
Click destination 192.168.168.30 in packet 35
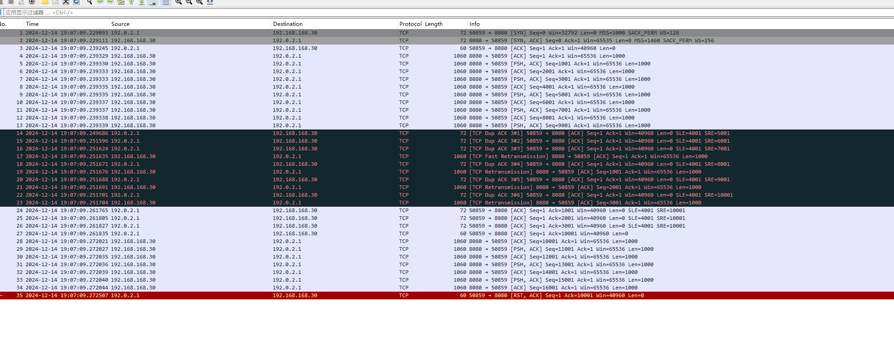click(x=295, y=295)
